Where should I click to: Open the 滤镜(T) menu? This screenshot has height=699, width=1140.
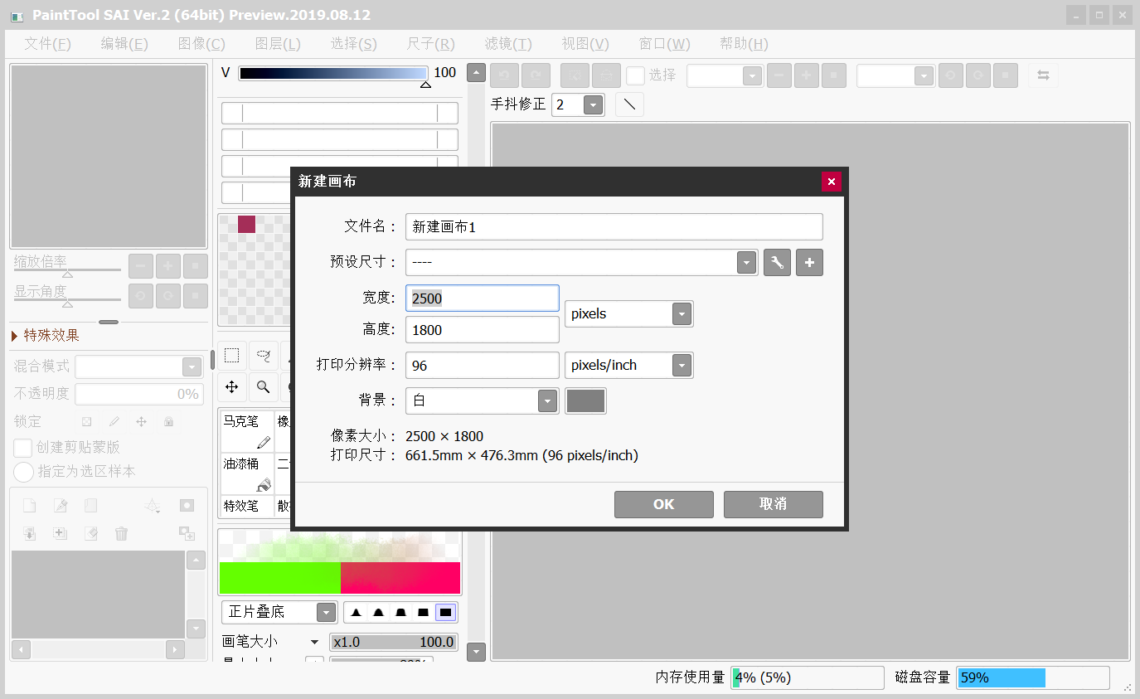[x=508, y=44]
